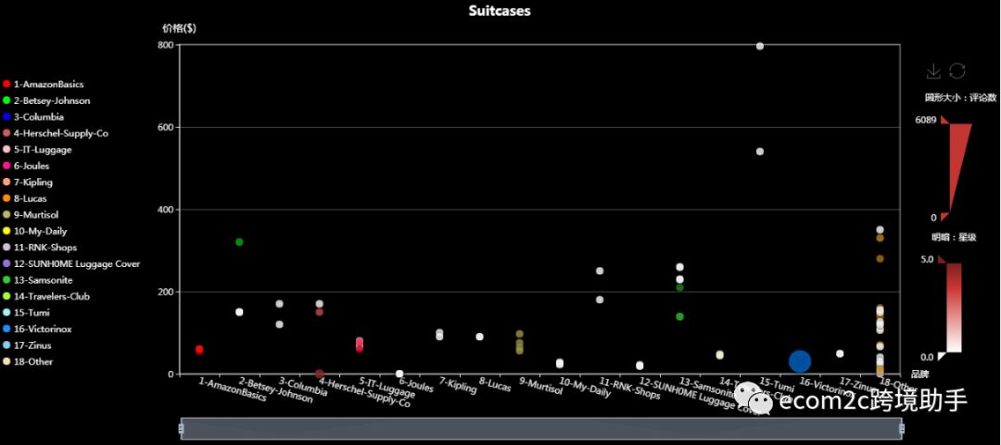The height and width of the screenshot is (445, 1001).
Task: Click the RNK-Shops point near 180
Action: 600,299
